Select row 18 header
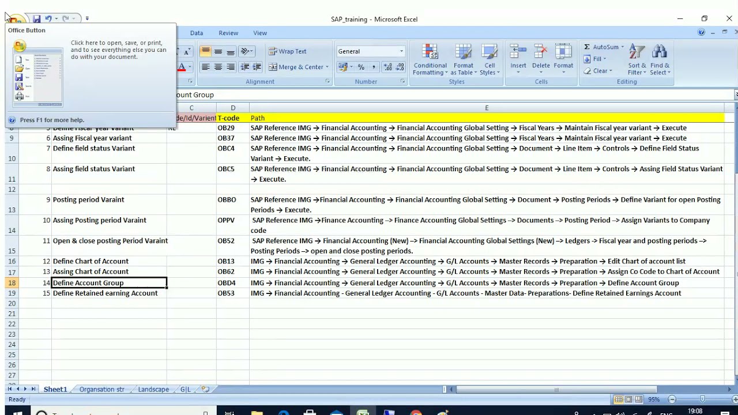This screenshot has width=738, height=415. tap(12, 283)
